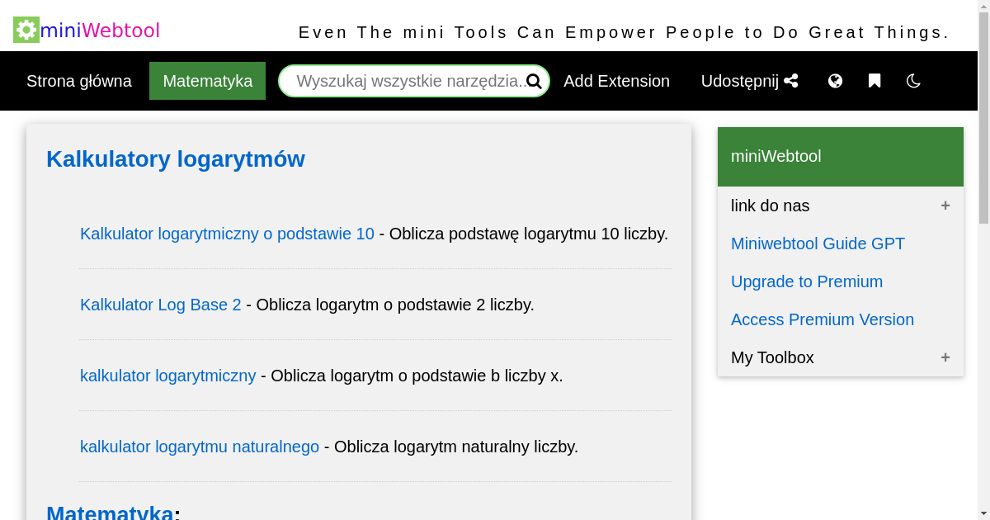990x520 pixels.
Task: Open the Strona główna menu item
Action: point(79,81)
